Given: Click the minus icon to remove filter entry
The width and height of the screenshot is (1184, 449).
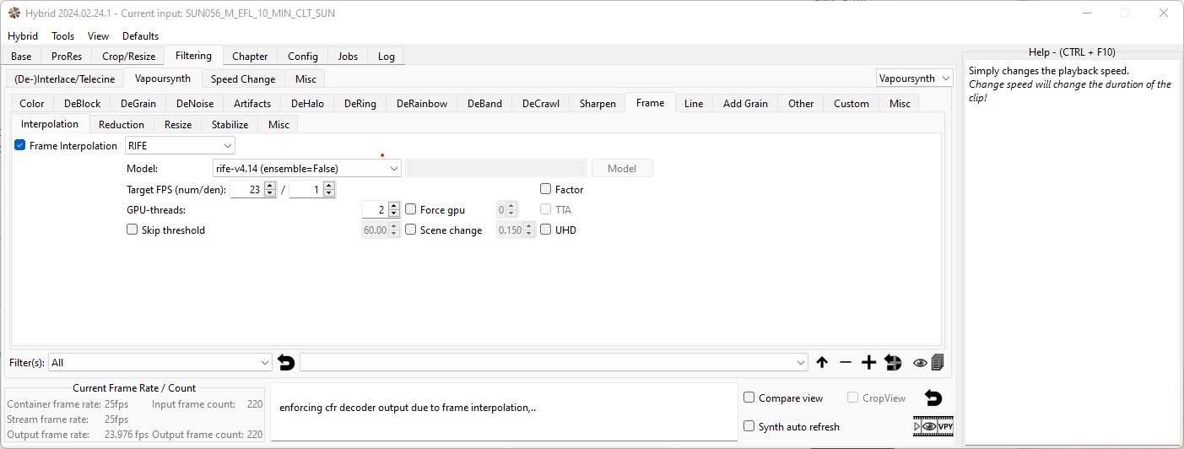Looking at the screenshot, I should pos(846,363).
